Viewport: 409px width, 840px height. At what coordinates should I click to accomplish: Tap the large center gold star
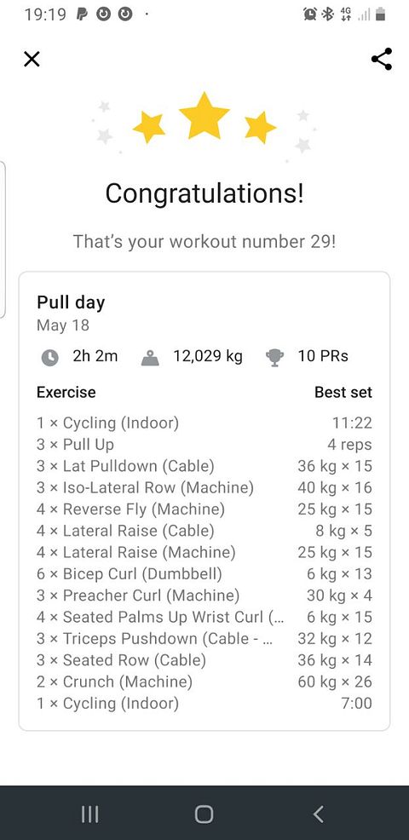(204, 116)
